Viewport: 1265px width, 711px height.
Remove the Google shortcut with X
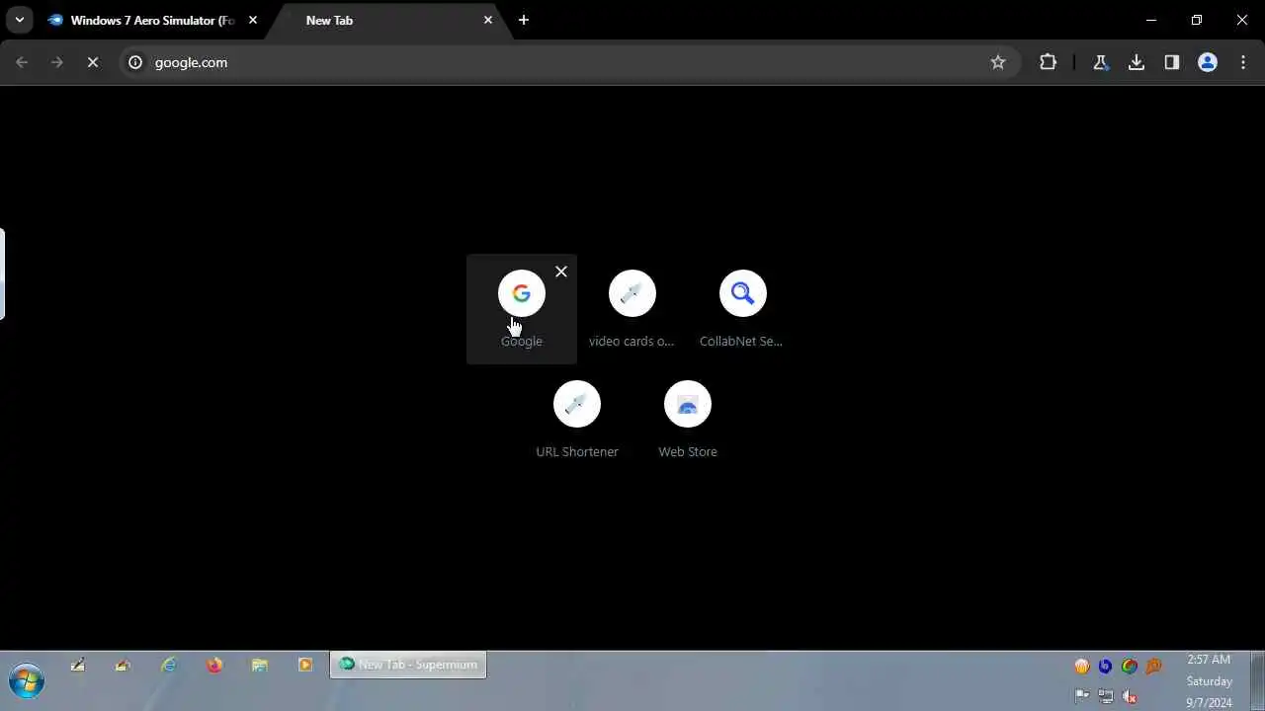(561, 272)
